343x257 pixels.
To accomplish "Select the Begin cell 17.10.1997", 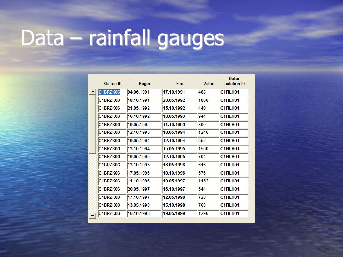I will (144, 197).
